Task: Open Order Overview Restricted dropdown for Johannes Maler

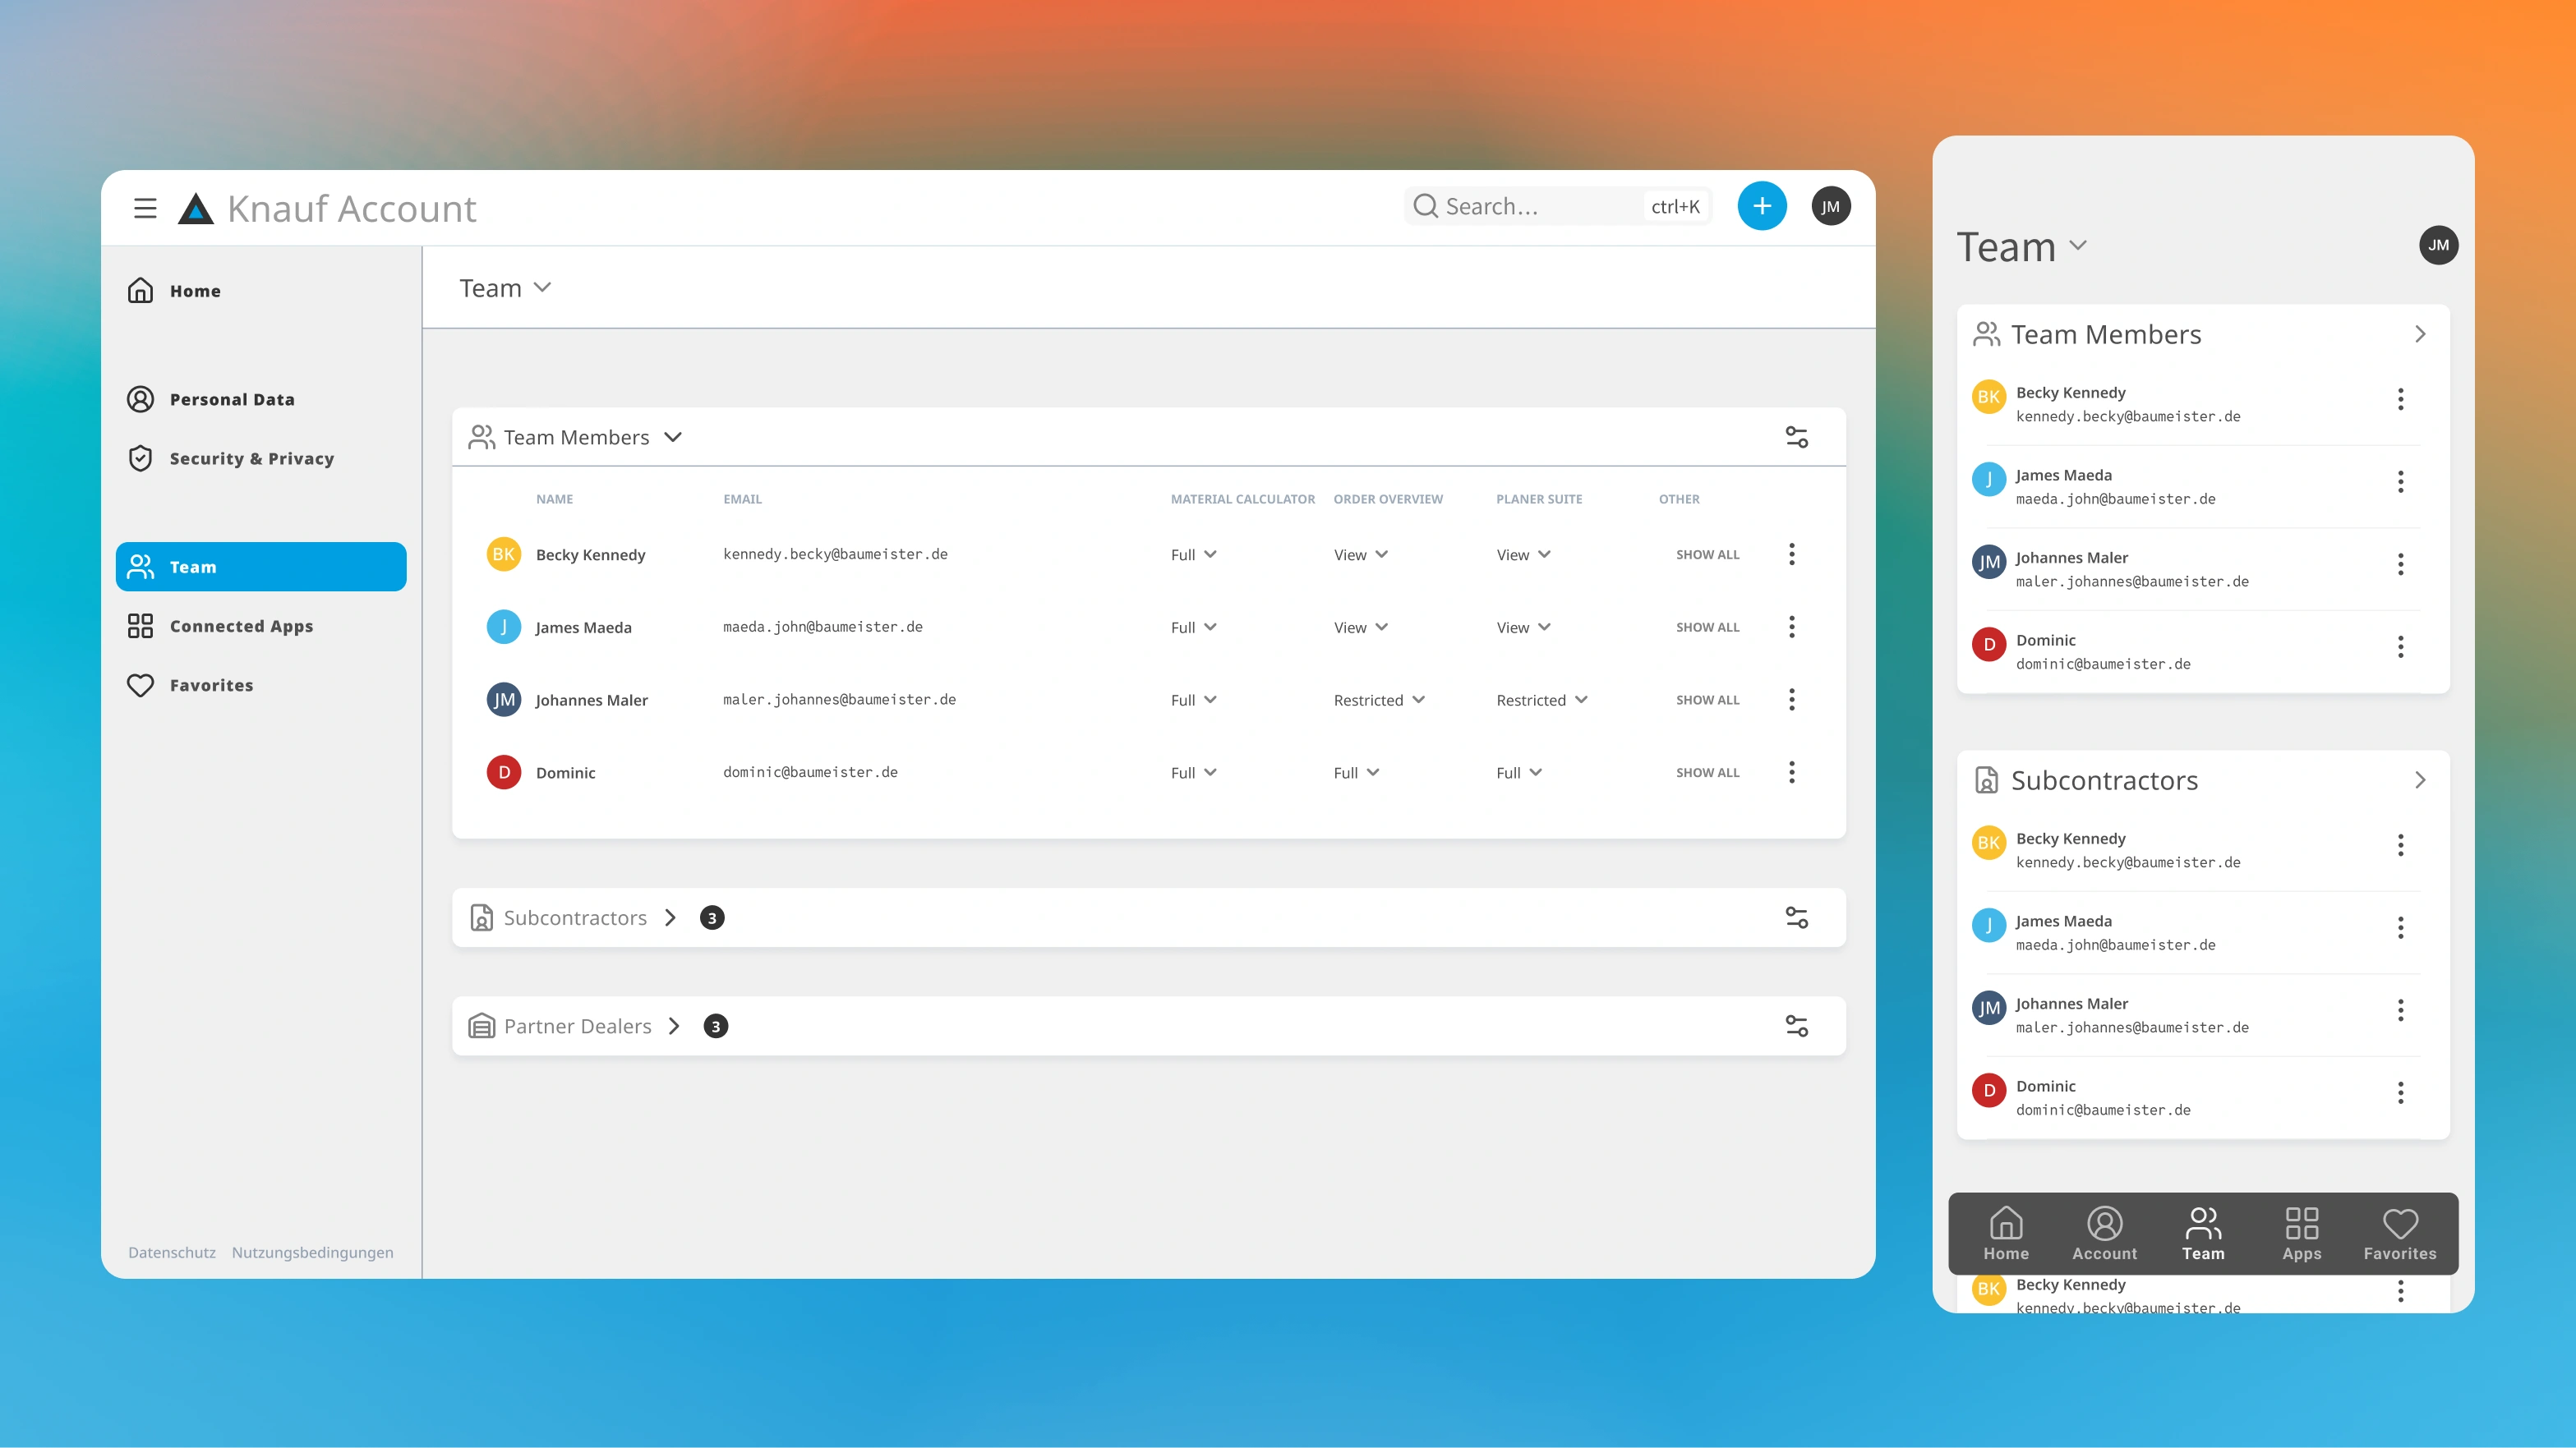Action: tap(1378, 701)
